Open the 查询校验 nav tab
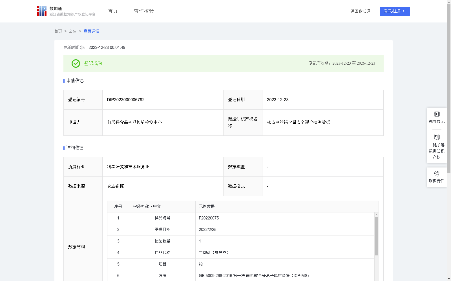 (144, 11)
